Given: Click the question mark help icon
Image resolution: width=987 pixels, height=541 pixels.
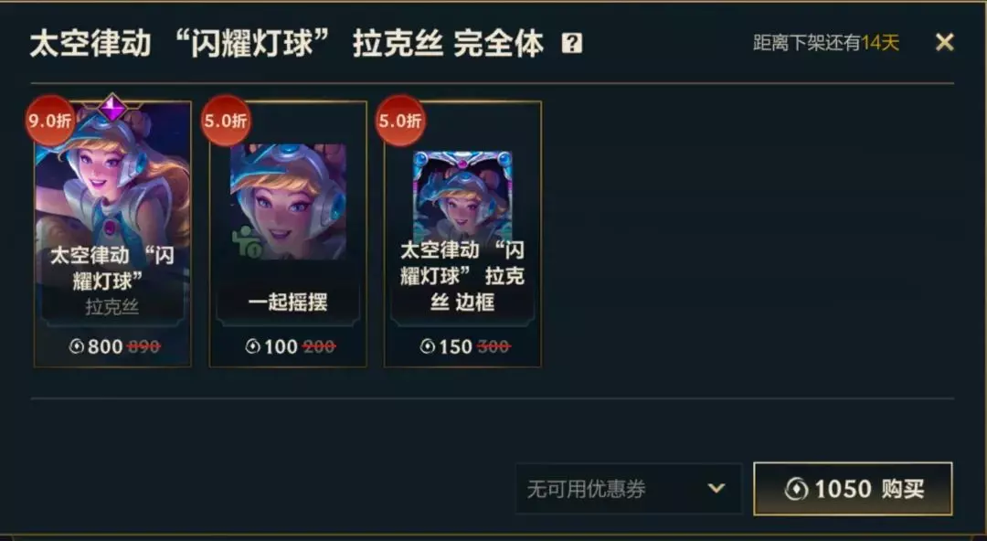Looking at the screenshot, I should pyautogui.click(x=571, y=43).
